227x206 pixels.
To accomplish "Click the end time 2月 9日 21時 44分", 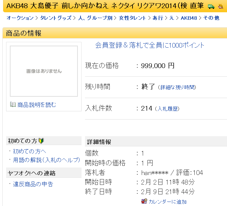I will point(168,192).
